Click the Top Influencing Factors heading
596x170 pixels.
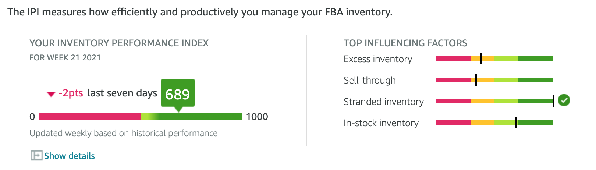(405, 43)
